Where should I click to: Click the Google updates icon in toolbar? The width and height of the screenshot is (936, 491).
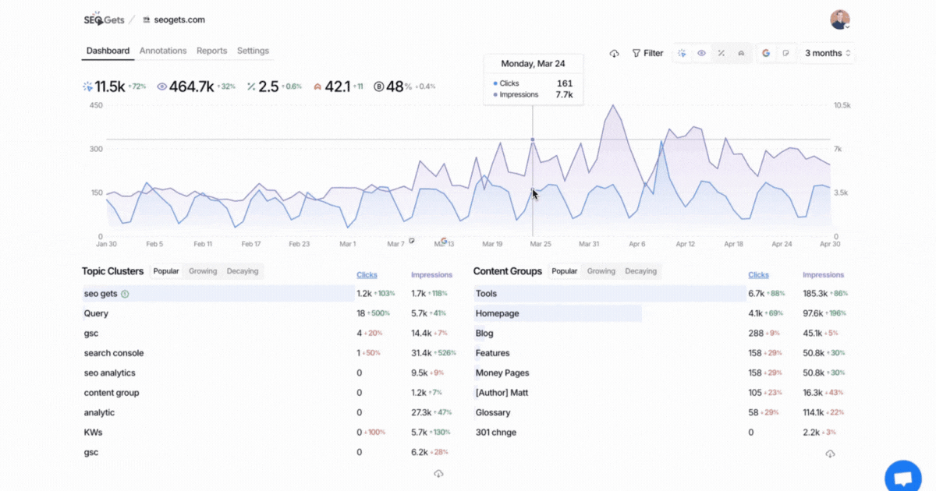coord(766,54)
